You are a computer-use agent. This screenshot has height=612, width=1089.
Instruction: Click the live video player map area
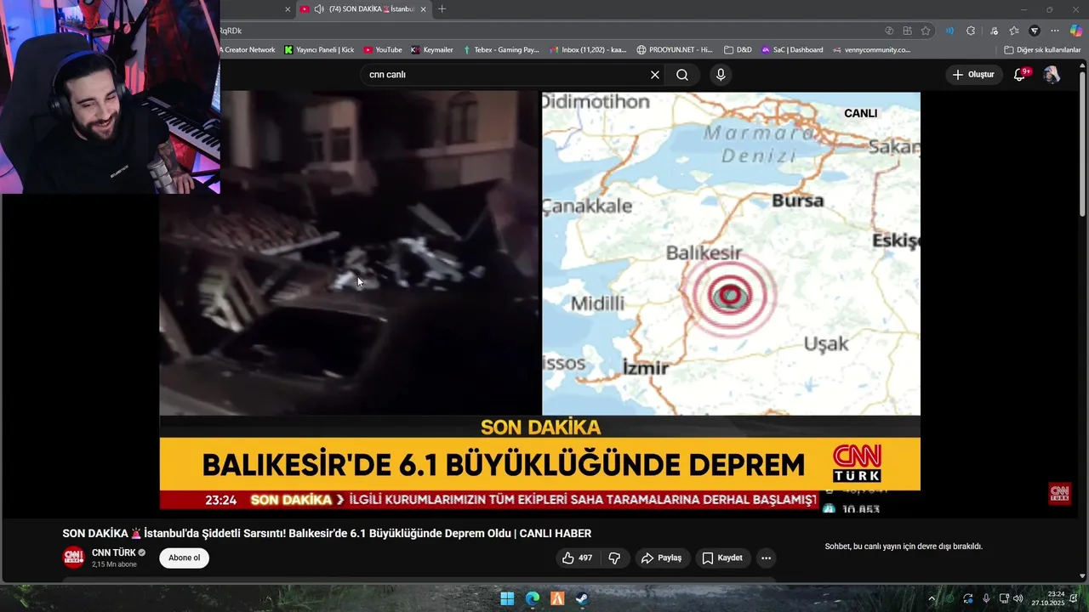[x=731, y=253]
